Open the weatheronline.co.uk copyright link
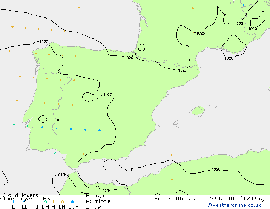 coord(234,205)
